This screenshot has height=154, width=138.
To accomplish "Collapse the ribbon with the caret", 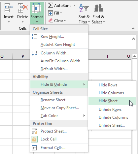I will pyautogui.click(x=133, y=28).
